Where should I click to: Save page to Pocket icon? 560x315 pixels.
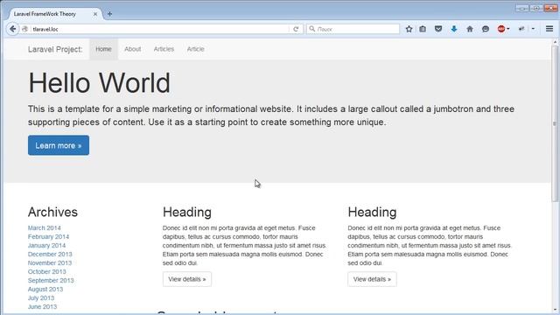pos(438,29)
